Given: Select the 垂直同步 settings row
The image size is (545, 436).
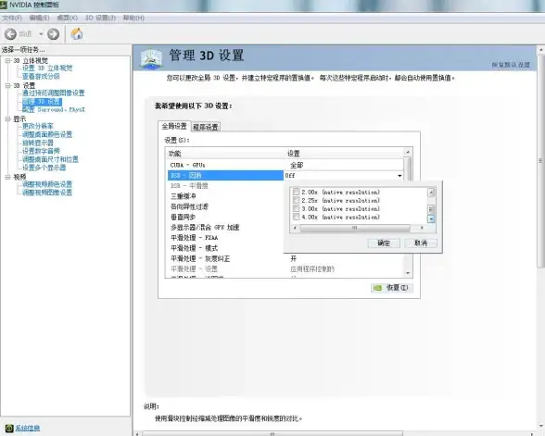Looking at the screenshot, I should pyautogui.click(x=225, y=217).
